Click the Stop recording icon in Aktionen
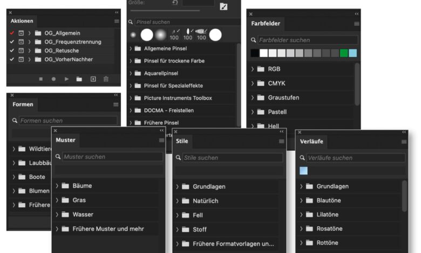The height and width of the screenshot is (253, 421). coord(40,79)
